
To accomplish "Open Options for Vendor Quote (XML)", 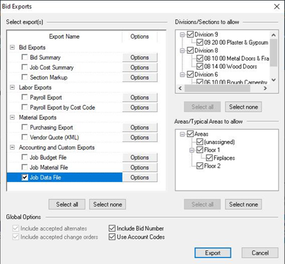I will coord(140,138).
